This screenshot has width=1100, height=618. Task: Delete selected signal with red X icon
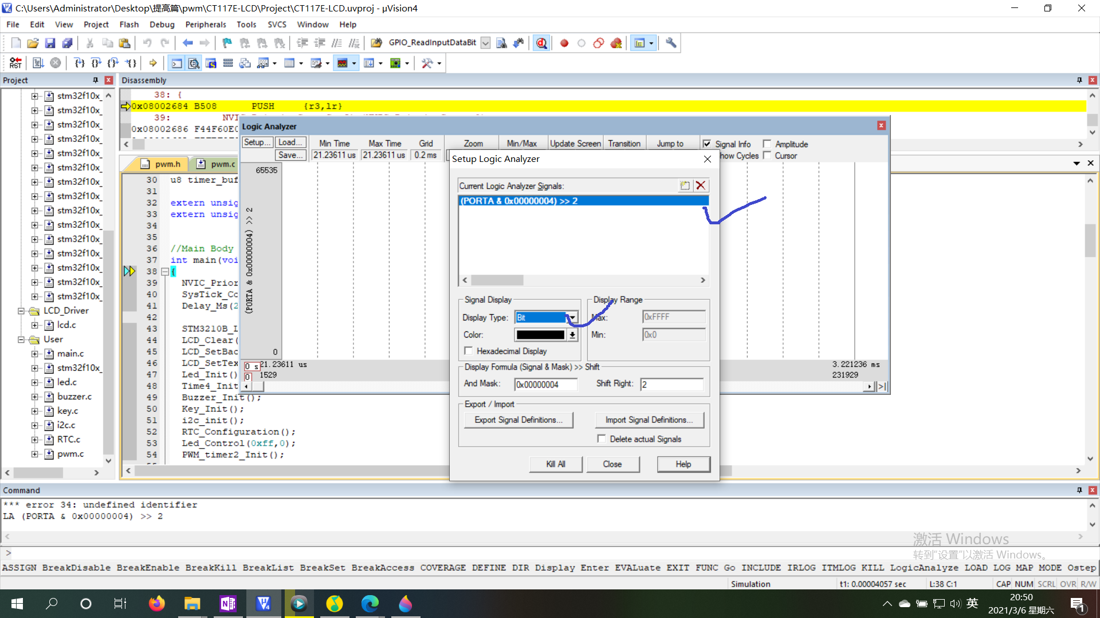[700, 185]
